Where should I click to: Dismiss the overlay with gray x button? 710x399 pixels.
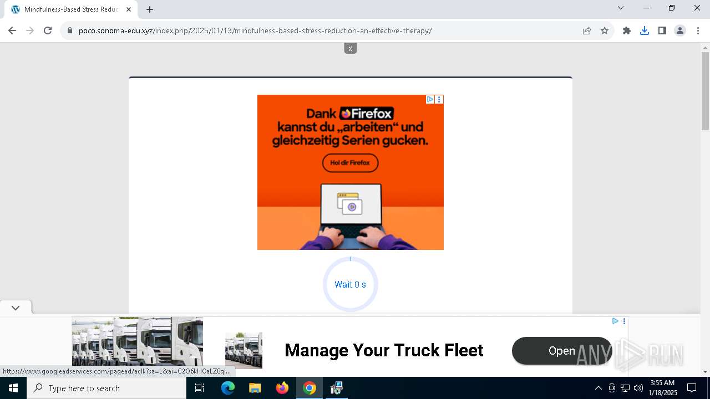[x=350, y=48]
